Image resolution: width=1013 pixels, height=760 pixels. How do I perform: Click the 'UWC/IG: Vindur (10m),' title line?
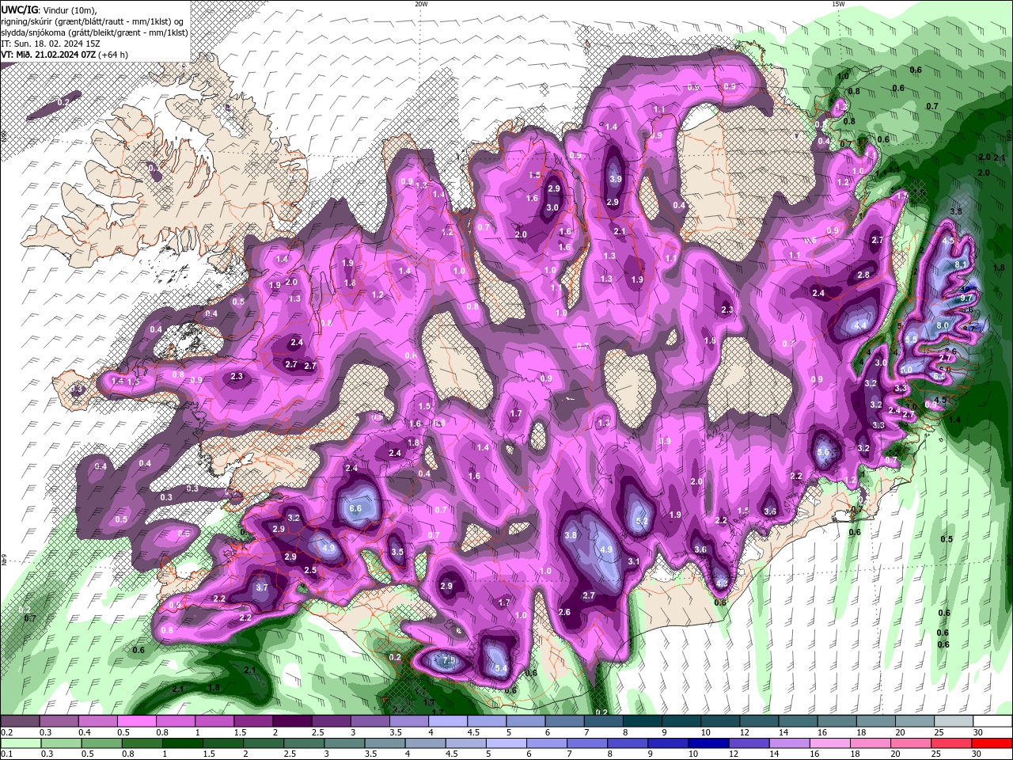[50, 9]
